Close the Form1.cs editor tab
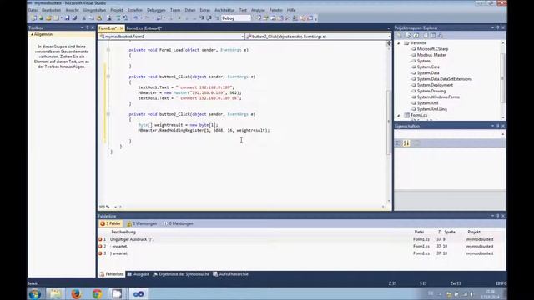 (121, 28)
